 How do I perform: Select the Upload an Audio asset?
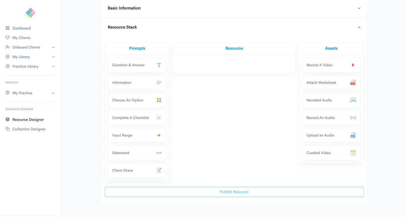[x=331, y=135]
